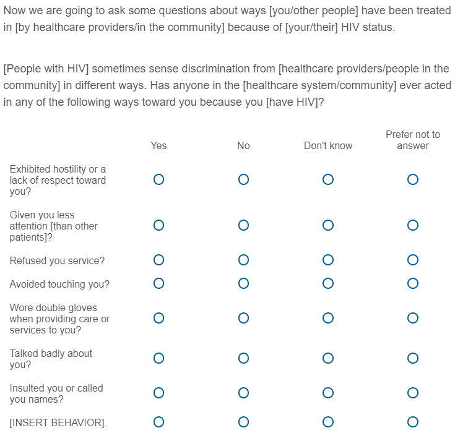Mark Don't know for given less attention
The image size is (455, 433).
[328, 225]
